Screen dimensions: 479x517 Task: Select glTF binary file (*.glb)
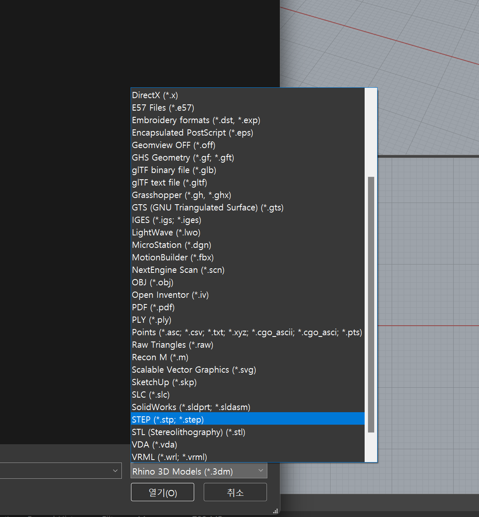coord(248,170)
